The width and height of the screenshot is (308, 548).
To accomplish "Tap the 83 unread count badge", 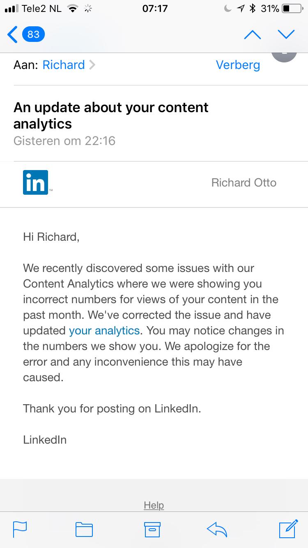I will [33, 35].
